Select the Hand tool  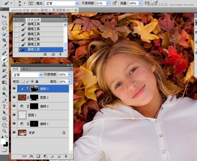4,125
